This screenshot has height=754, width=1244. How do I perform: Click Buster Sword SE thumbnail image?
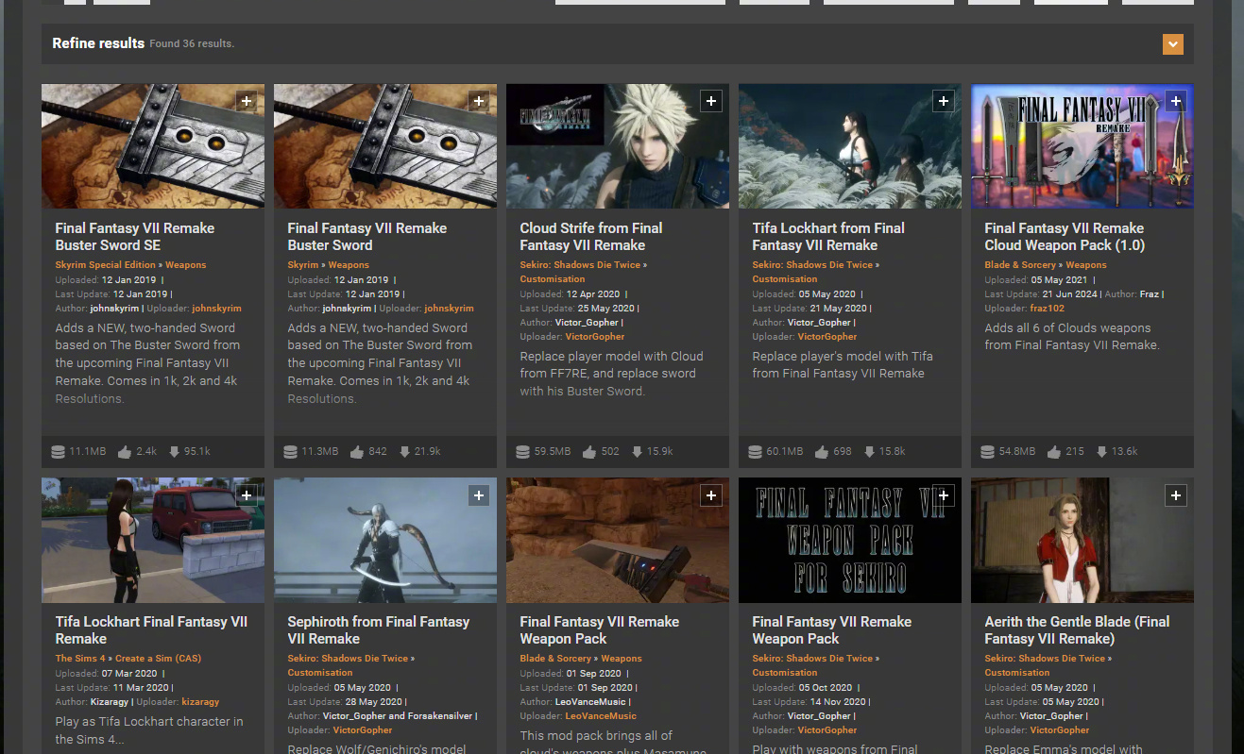[153, 146]
